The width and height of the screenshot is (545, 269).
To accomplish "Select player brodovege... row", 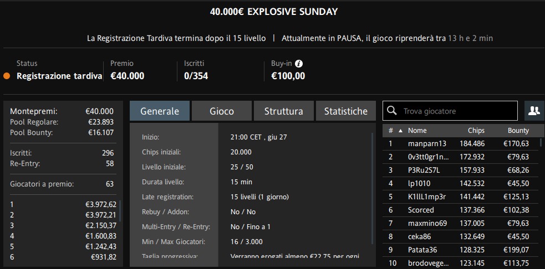I will pyautogui.click(x=461, y=263).
